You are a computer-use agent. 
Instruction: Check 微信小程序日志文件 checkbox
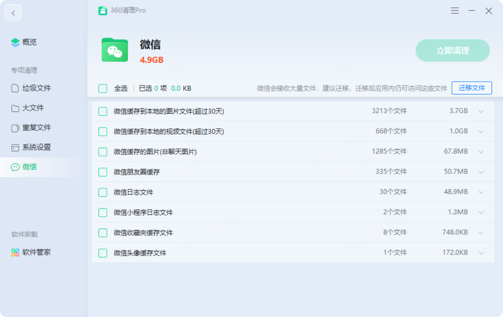click(x=103, y=213)
